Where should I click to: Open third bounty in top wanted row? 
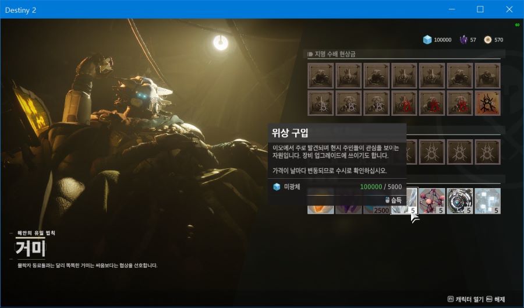[x=376, y=76]
